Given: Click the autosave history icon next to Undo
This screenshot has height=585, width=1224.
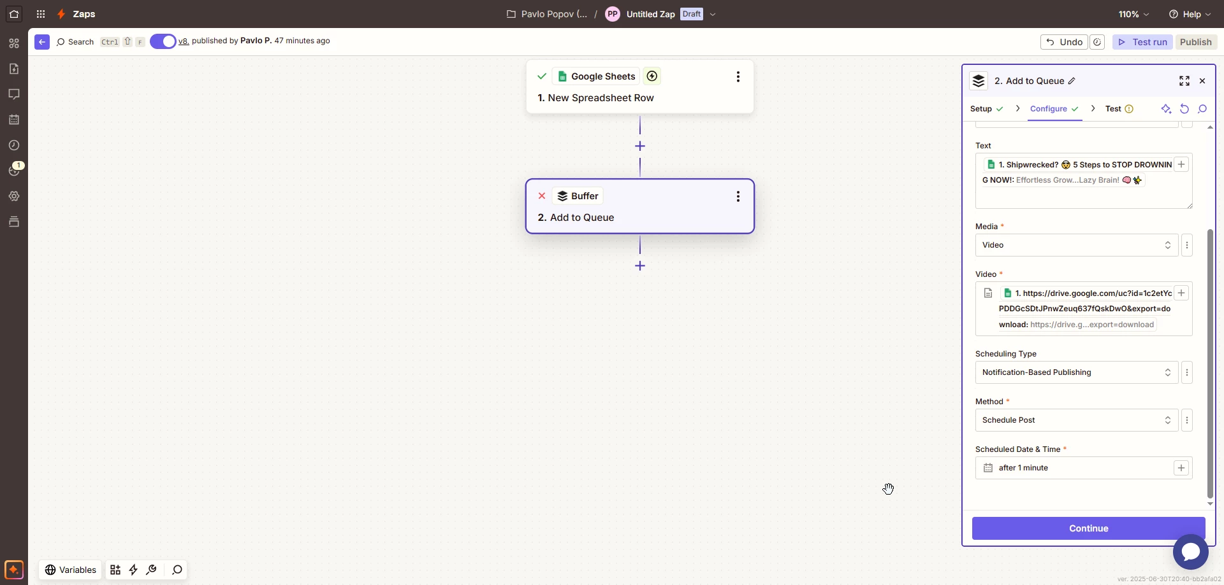Looking at the screenshot, I should pyautogui.click(x=1097, y=42).
